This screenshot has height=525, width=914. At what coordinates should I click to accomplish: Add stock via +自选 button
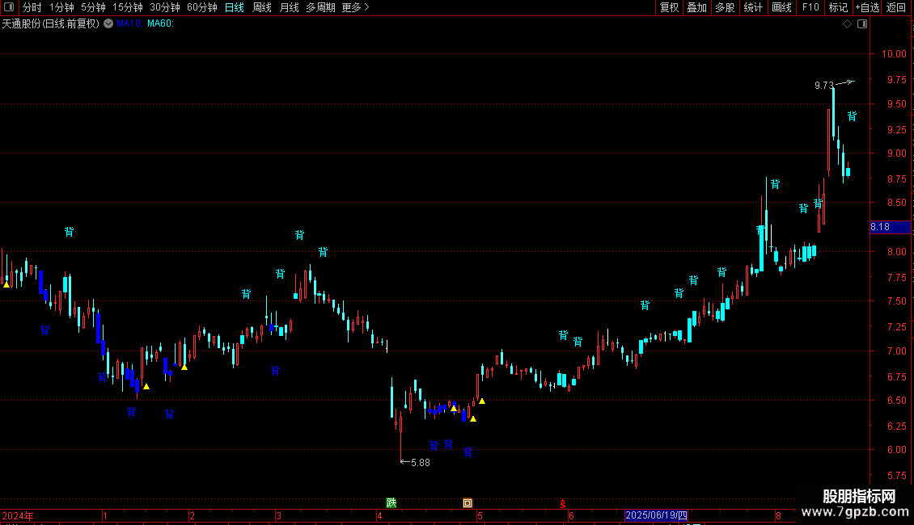867,7
